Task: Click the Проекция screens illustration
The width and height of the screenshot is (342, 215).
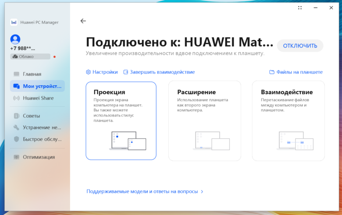Action: tap(128, 141)
